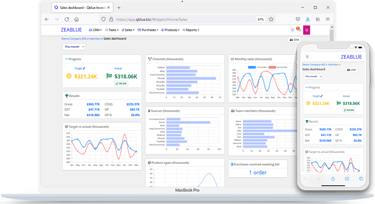Open the Purchases menu dropdown
The width and height of the screenshot is (375, 204).
click(x=148, y=30)
